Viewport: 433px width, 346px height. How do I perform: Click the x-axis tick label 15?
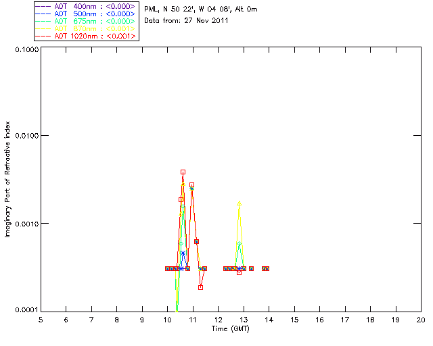(294, 320)
